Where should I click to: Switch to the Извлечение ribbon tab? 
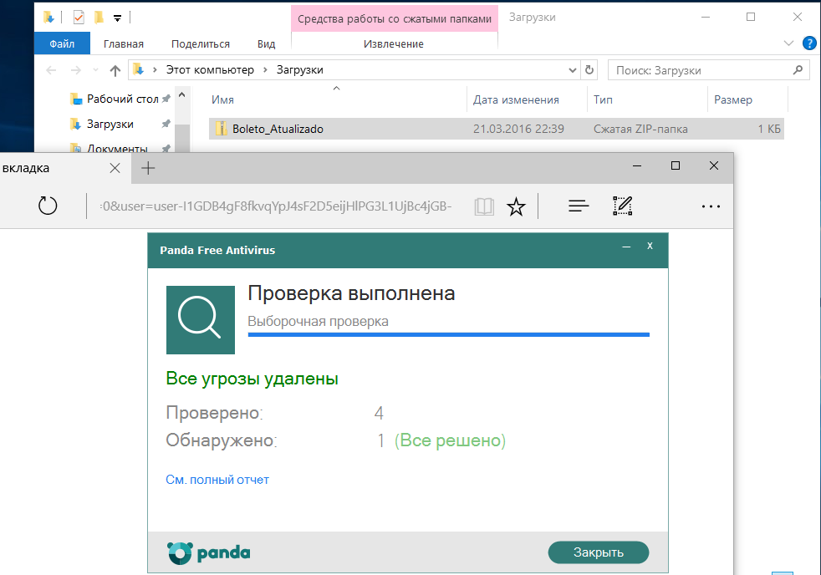pyautogui.click(x=394, y=44)
